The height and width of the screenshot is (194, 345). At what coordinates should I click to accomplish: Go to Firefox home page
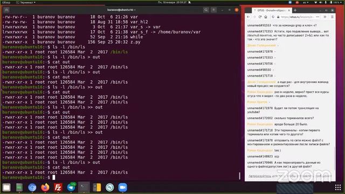click(266, 17)
